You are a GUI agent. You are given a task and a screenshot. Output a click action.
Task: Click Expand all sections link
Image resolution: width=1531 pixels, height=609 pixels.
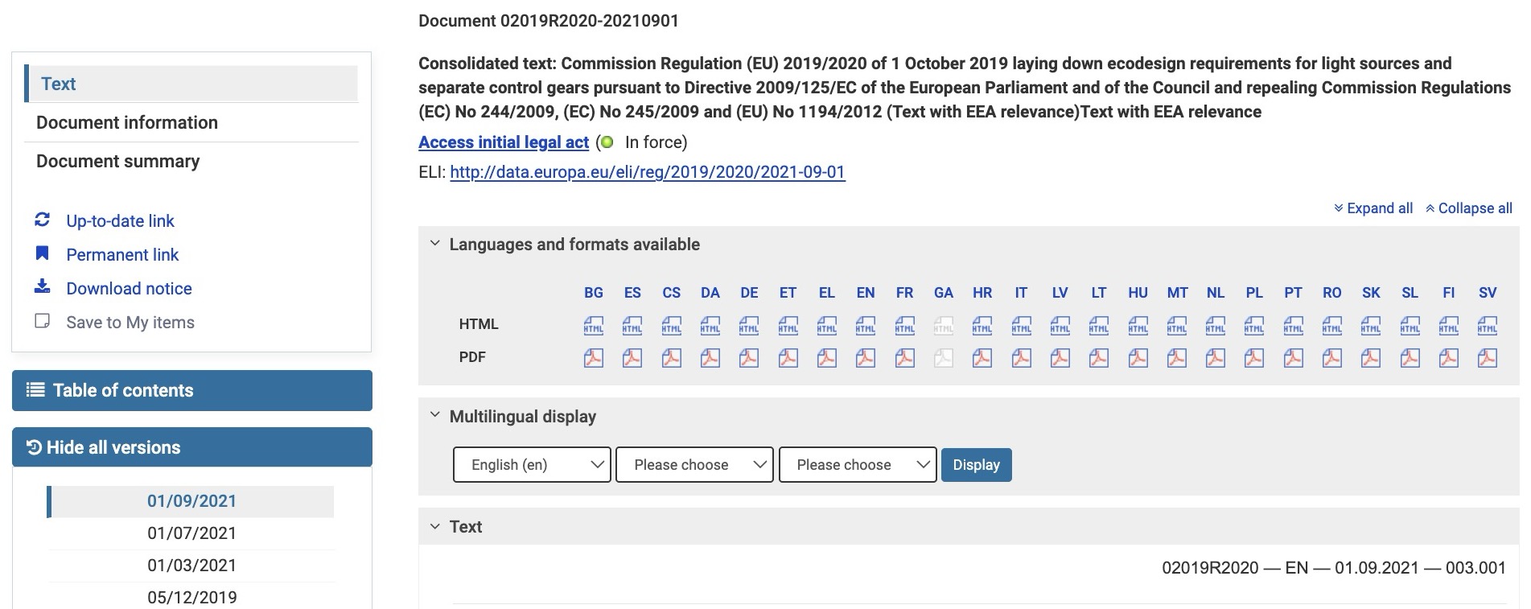(x=1373, y=208)
